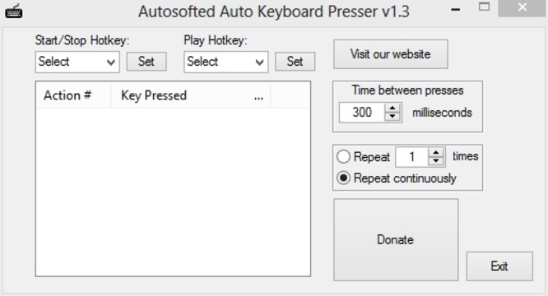Decrease milliseconds value with down arrow
The width and height of the screenshot is (548, 296).
point(392,117)
